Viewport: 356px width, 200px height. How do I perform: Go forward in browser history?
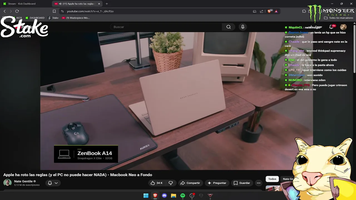tap(11, 11)
